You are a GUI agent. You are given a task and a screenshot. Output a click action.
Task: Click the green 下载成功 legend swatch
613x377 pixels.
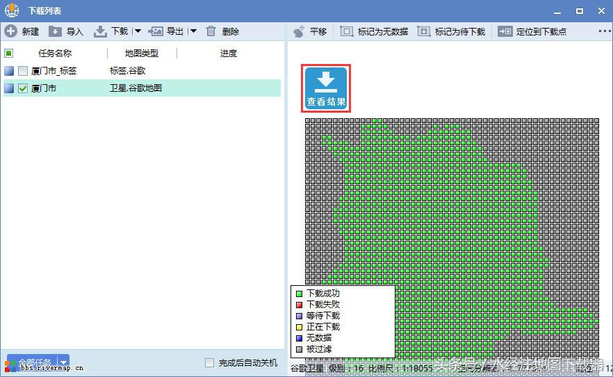[x=299, y=294]
